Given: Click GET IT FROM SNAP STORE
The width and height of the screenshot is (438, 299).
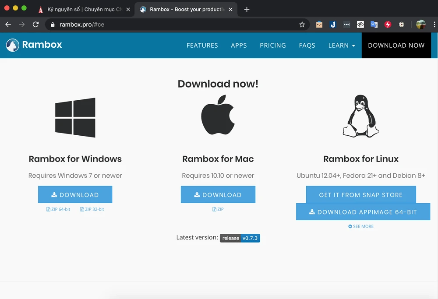Looking at the screenshot, I should (360, 195).
